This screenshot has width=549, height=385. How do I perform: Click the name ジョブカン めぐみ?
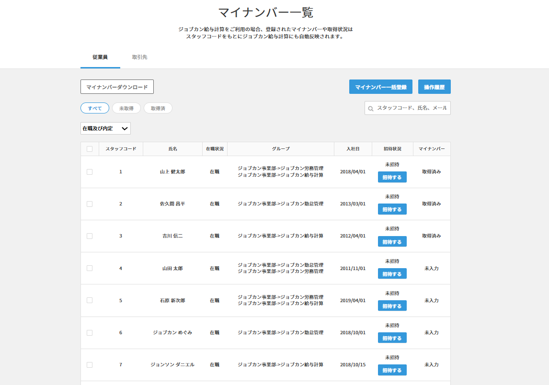(172, 333)
